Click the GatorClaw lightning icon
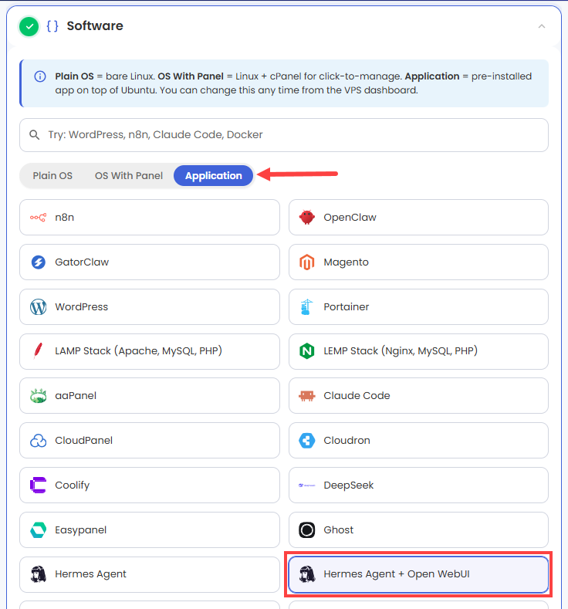The height and width of the screenshot is (609, 568). tap(38, 262)
